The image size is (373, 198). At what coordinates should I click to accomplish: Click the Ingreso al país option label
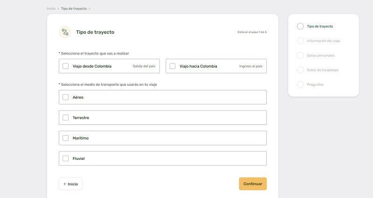tap(250, 66)
